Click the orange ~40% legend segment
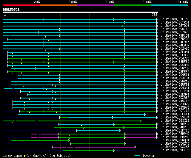 coord(58,5)
